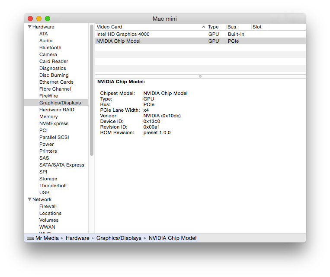The width and height of the screenshot is (330, 277).
Task: Select Firewall under Network
Action: [x=48, y=206]
